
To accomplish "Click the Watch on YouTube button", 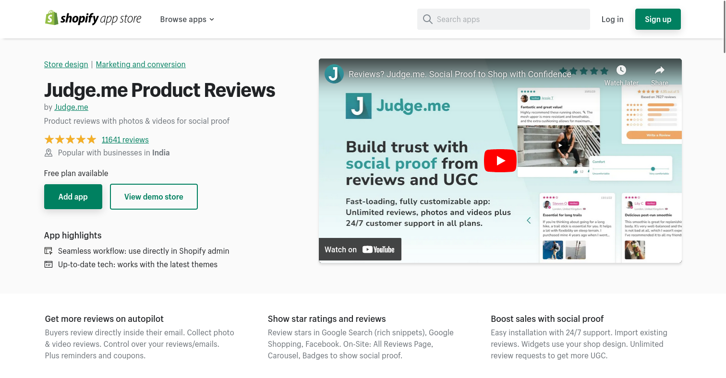I will point(360,249).
